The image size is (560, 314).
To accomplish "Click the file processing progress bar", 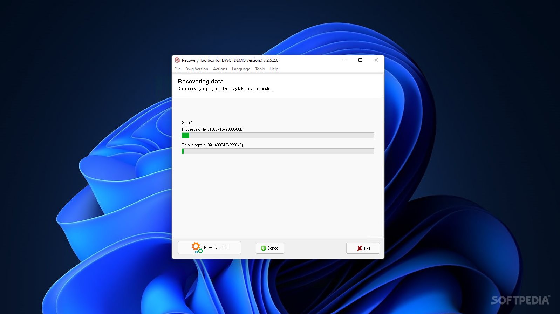I will 278,135.
